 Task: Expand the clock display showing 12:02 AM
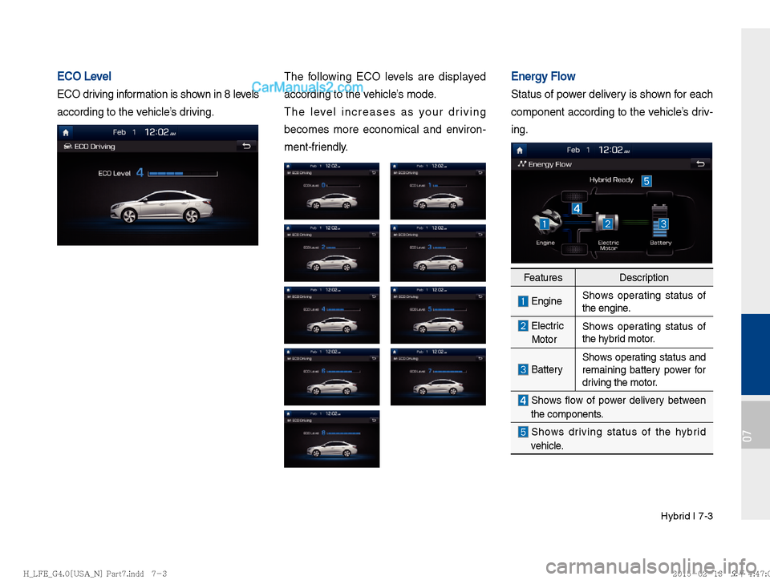click(x=158, y=132)
